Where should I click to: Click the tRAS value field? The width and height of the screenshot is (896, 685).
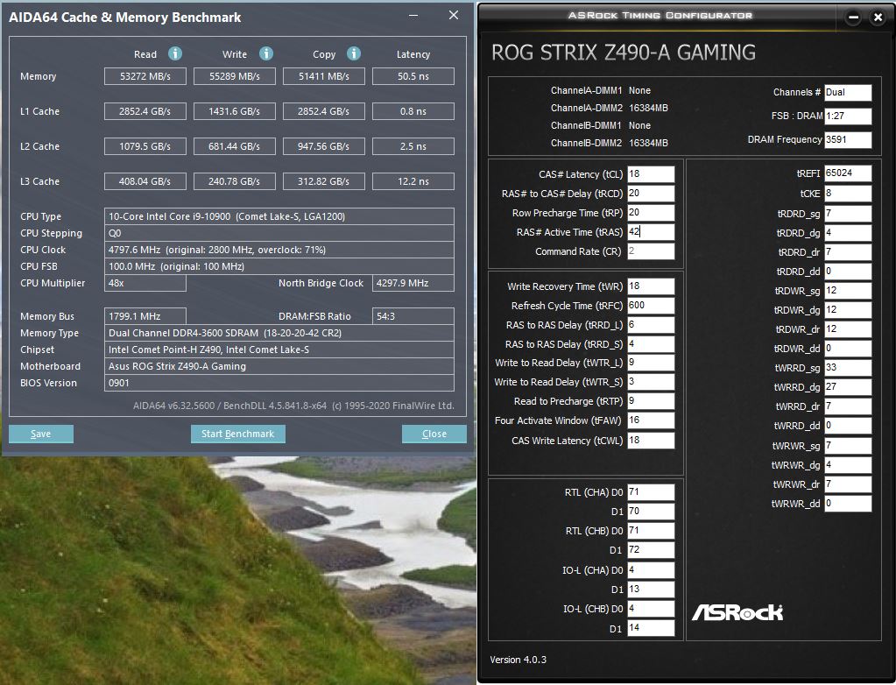click(x=651, y=232)
